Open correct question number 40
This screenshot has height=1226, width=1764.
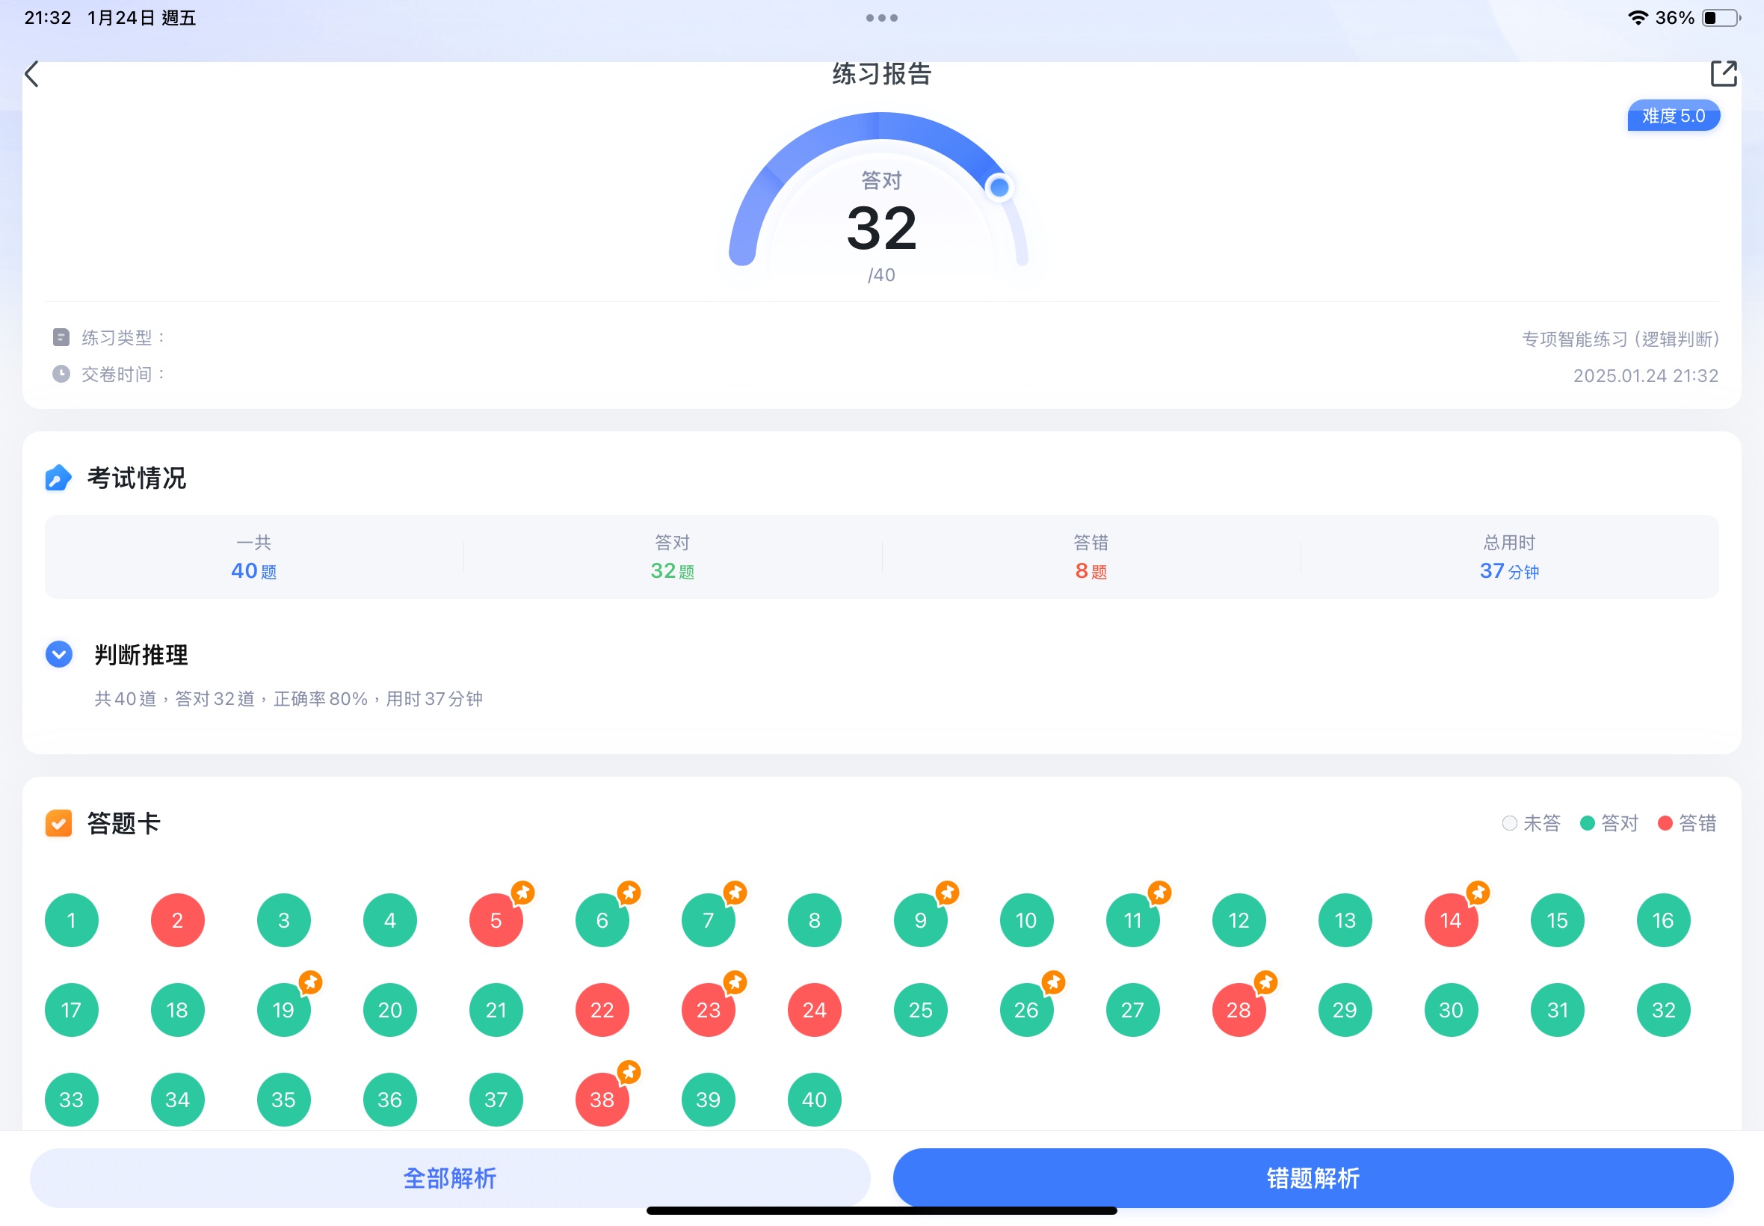point(814,1099)
